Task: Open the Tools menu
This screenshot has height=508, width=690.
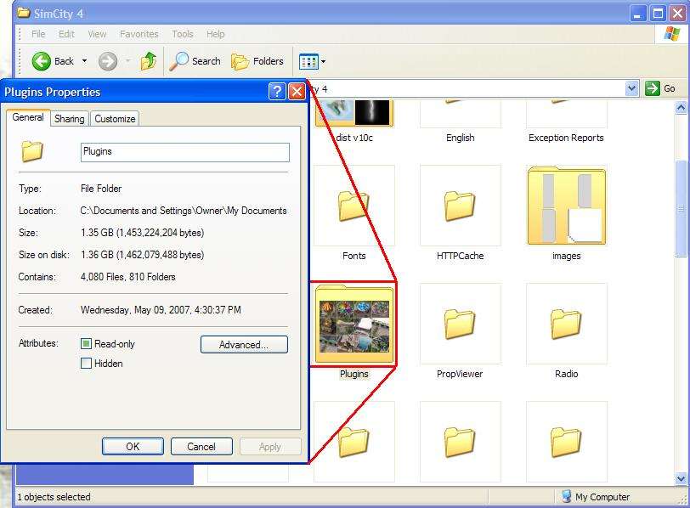Action: [x=183, y=34]
